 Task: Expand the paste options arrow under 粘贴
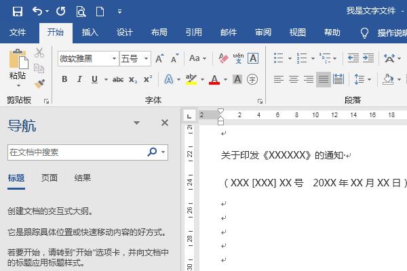(x=18, y=85)
